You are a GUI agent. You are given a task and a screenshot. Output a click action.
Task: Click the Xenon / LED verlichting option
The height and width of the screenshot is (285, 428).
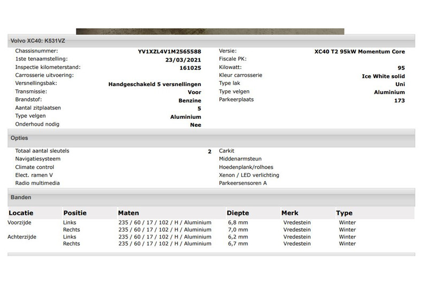(249, 175)
